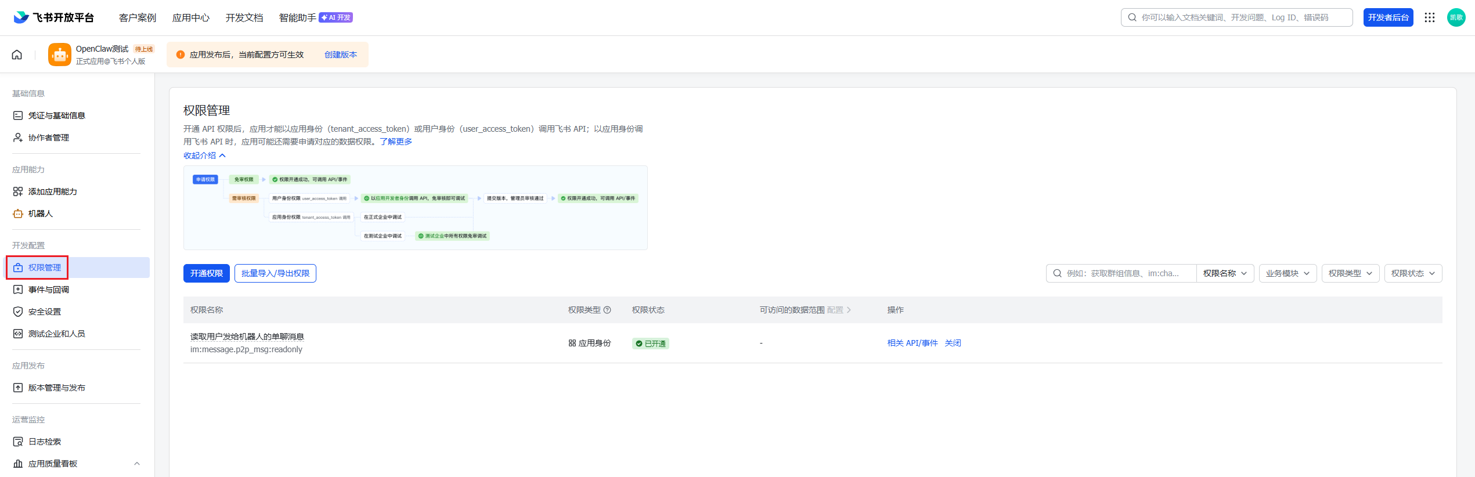The image size is (1475, 477).
Task: Click the green user avatar
Action: click(x=1456, y=17)
